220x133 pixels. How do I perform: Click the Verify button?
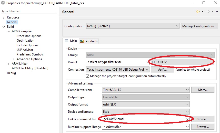point(163,70)
